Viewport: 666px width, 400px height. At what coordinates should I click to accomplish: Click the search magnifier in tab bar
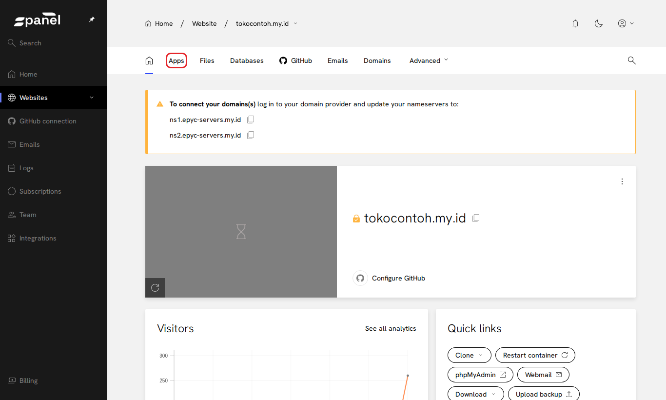(631, 60)
